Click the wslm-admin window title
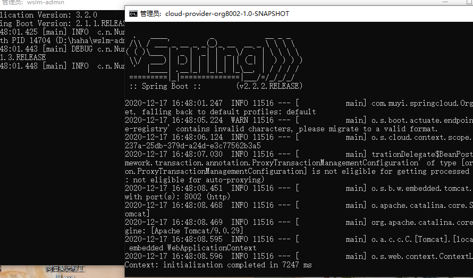The image size is (473, 278). pyautogui.click(x=32, y=3)
